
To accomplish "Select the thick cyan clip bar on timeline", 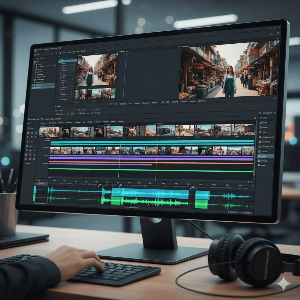I will tap(152, 142).
